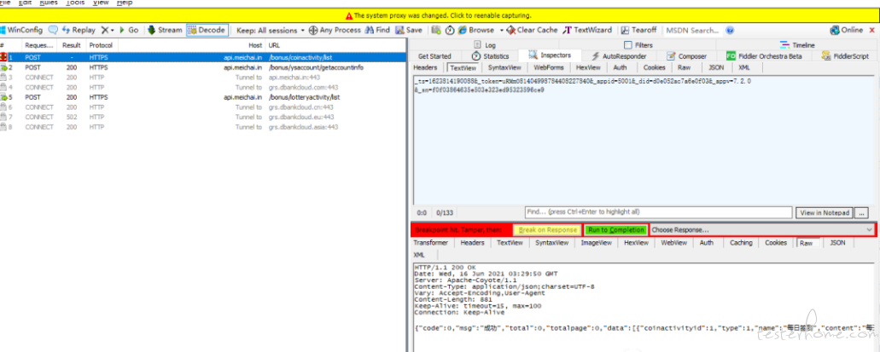
Task: Select response WebView tab
Action: 673,243
